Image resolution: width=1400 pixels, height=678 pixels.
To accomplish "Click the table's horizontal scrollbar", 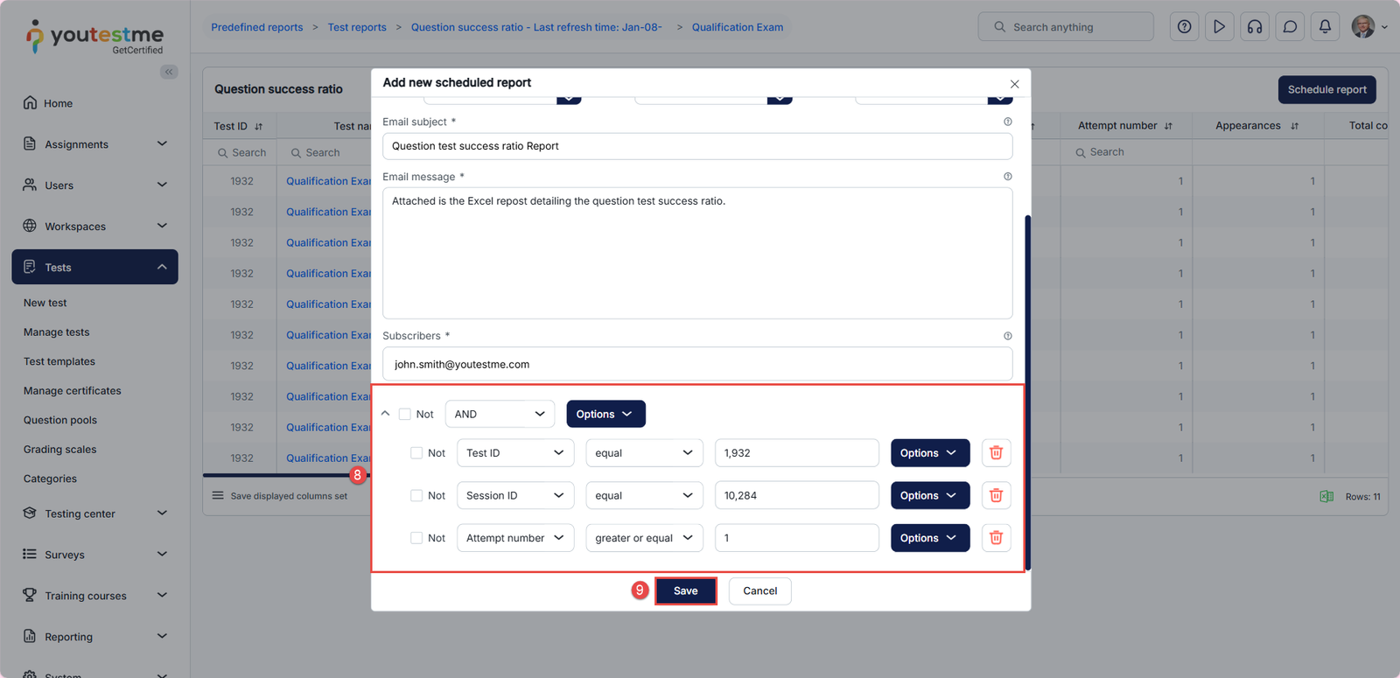I will (x=286, y=475).
